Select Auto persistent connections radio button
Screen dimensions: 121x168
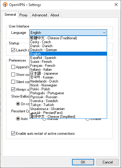[18, 118]
